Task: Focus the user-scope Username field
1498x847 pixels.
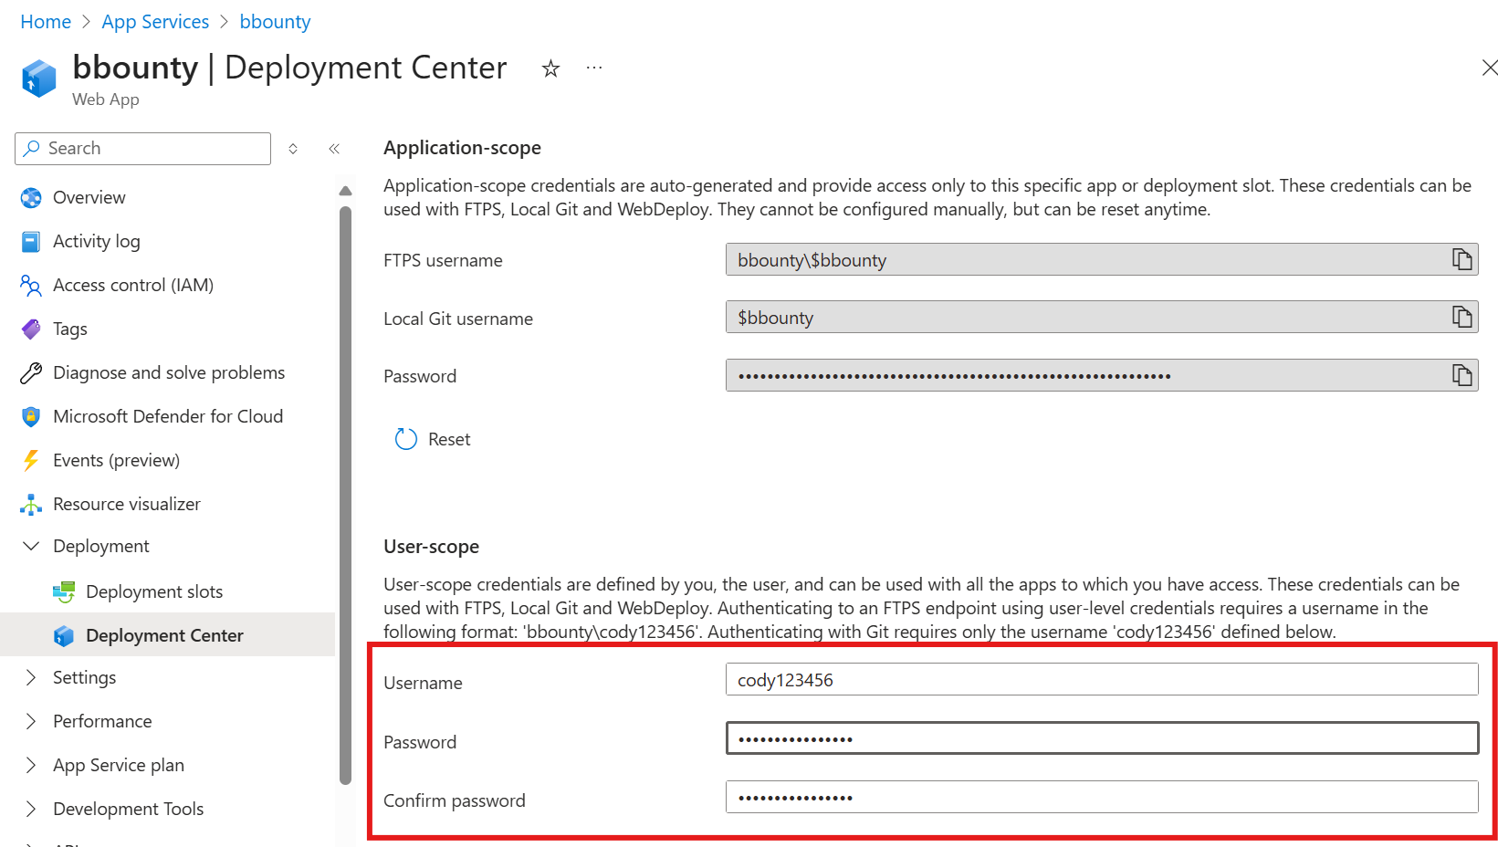Action: point(1101,680)
